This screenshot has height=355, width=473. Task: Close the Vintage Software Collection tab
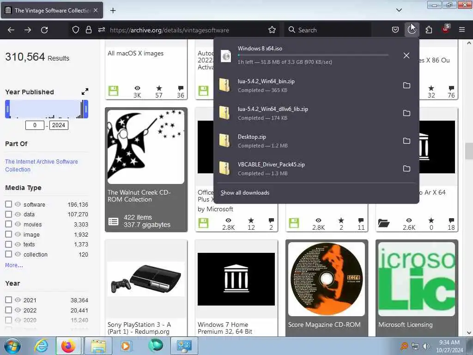[96, 10]
